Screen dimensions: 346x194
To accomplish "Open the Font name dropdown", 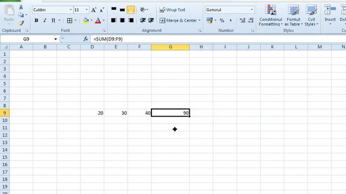I will click(x=71, y=10).
